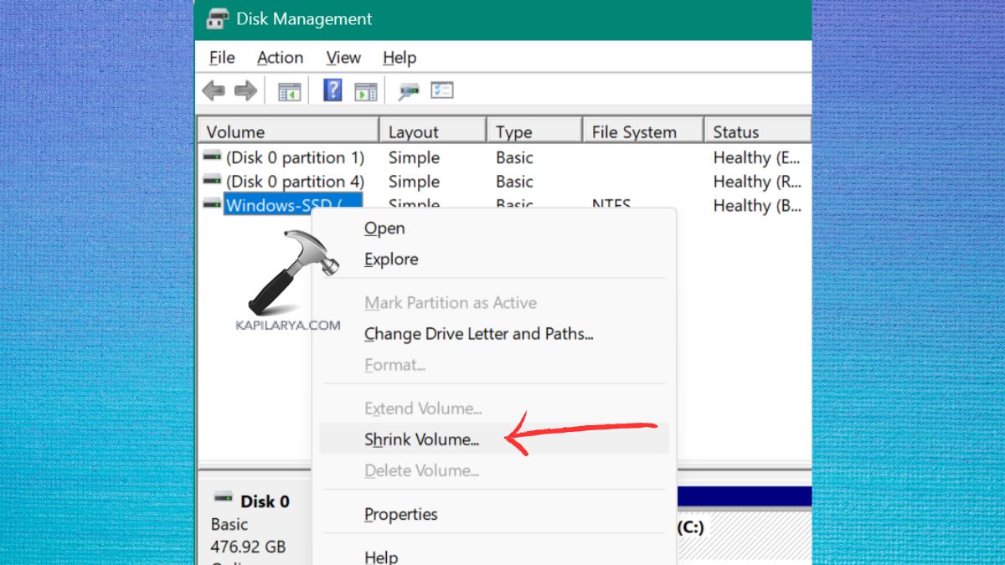Image resolution: width=1005 pixels, height=565 pixels.
Task: Choose Help at bottom of context menu
Action: (381, 557)
